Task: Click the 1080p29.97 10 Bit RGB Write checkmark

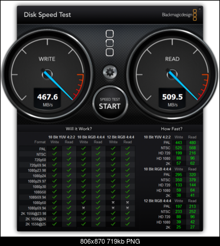Action: pyautogui.click(x=84, y=181)
